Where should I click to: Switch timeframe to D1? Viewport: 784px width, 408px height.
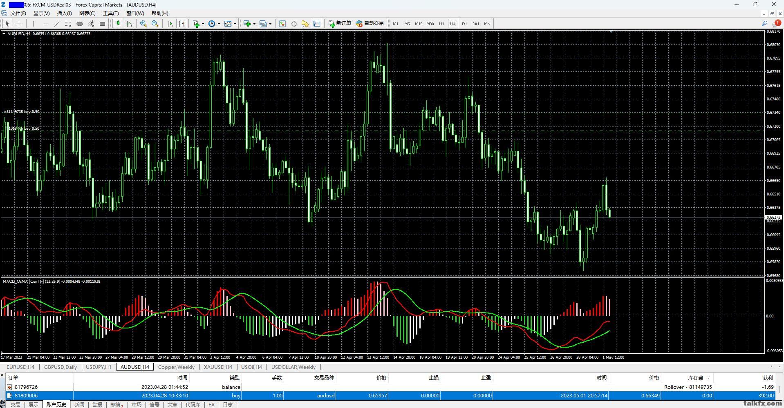point(464,24)
